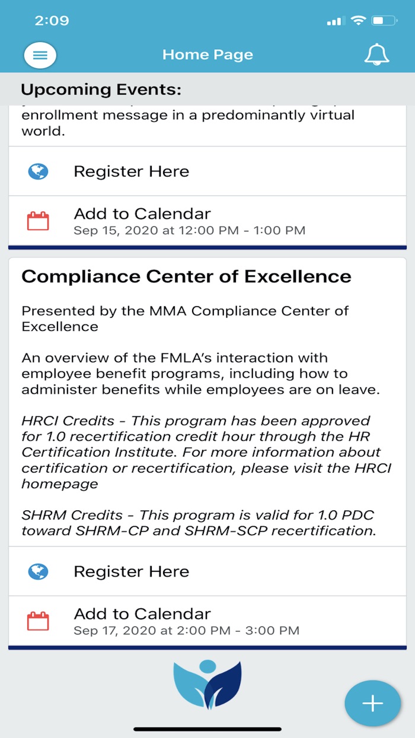
Task: Click the globe icon next to first Register Here
Action: [37, 171]
